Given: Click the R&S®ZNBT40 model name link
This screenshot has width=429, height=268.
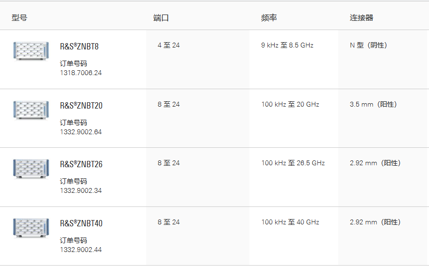Looking at the screenshot, I should (81, 223).
